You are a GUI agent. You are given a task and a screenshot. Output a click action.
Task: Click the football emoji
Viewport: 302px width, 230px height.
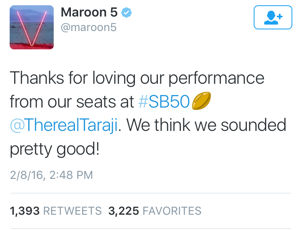tap(201, 101)
